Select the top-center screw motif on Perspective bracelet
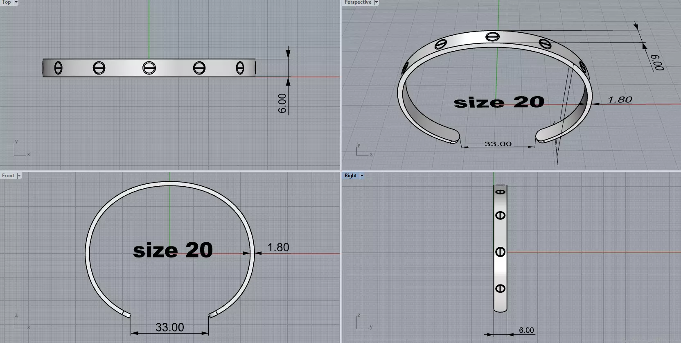681x343 pixels. tap(493, 37)
